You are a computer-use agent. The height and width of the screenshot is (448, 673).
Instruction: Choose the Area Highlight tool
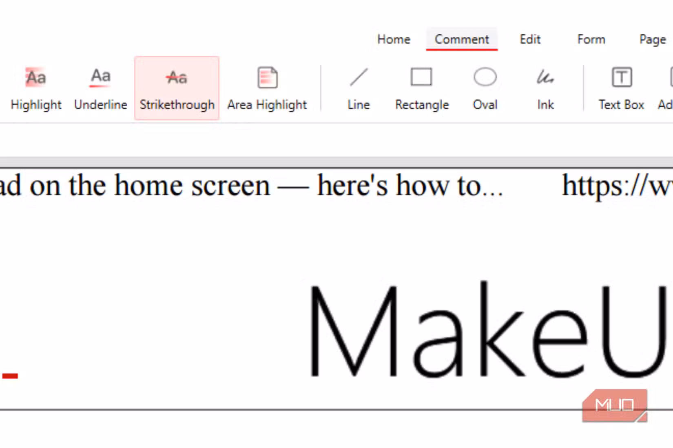point(267,88)
